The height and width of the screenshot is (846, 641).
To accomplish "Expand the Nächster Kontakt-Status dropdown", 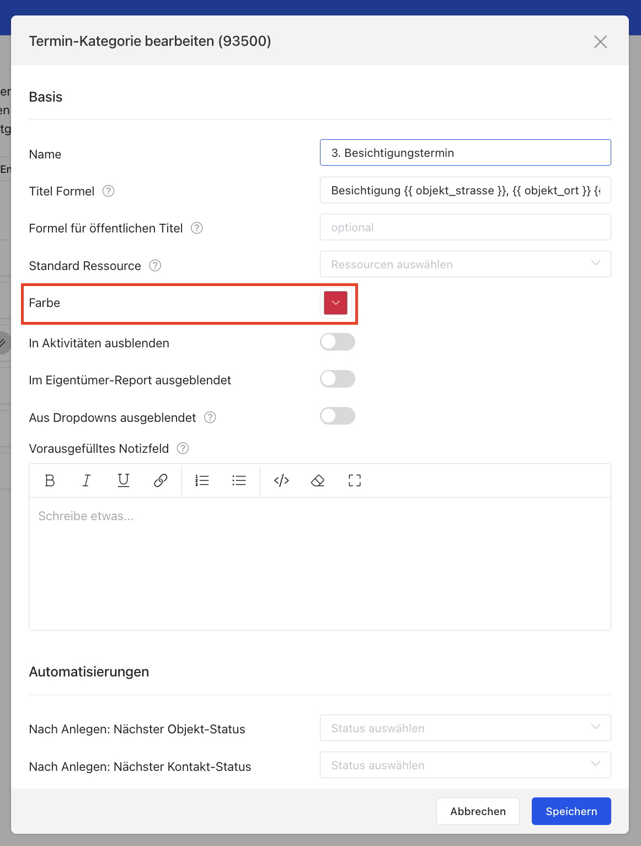I will (x=465, y=765).
